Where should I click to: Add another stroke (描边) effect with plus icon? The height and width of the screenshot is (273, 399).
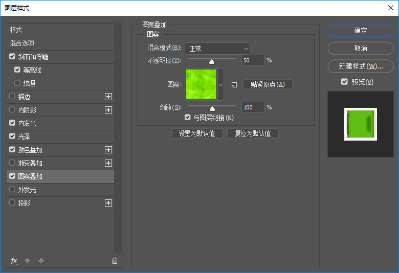coord(108,97)
